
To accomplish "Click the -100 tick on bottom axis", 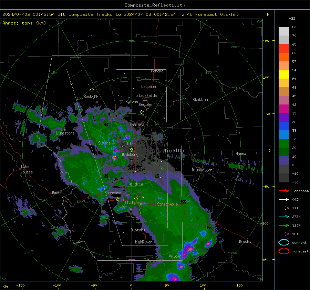I will [57, 286].
